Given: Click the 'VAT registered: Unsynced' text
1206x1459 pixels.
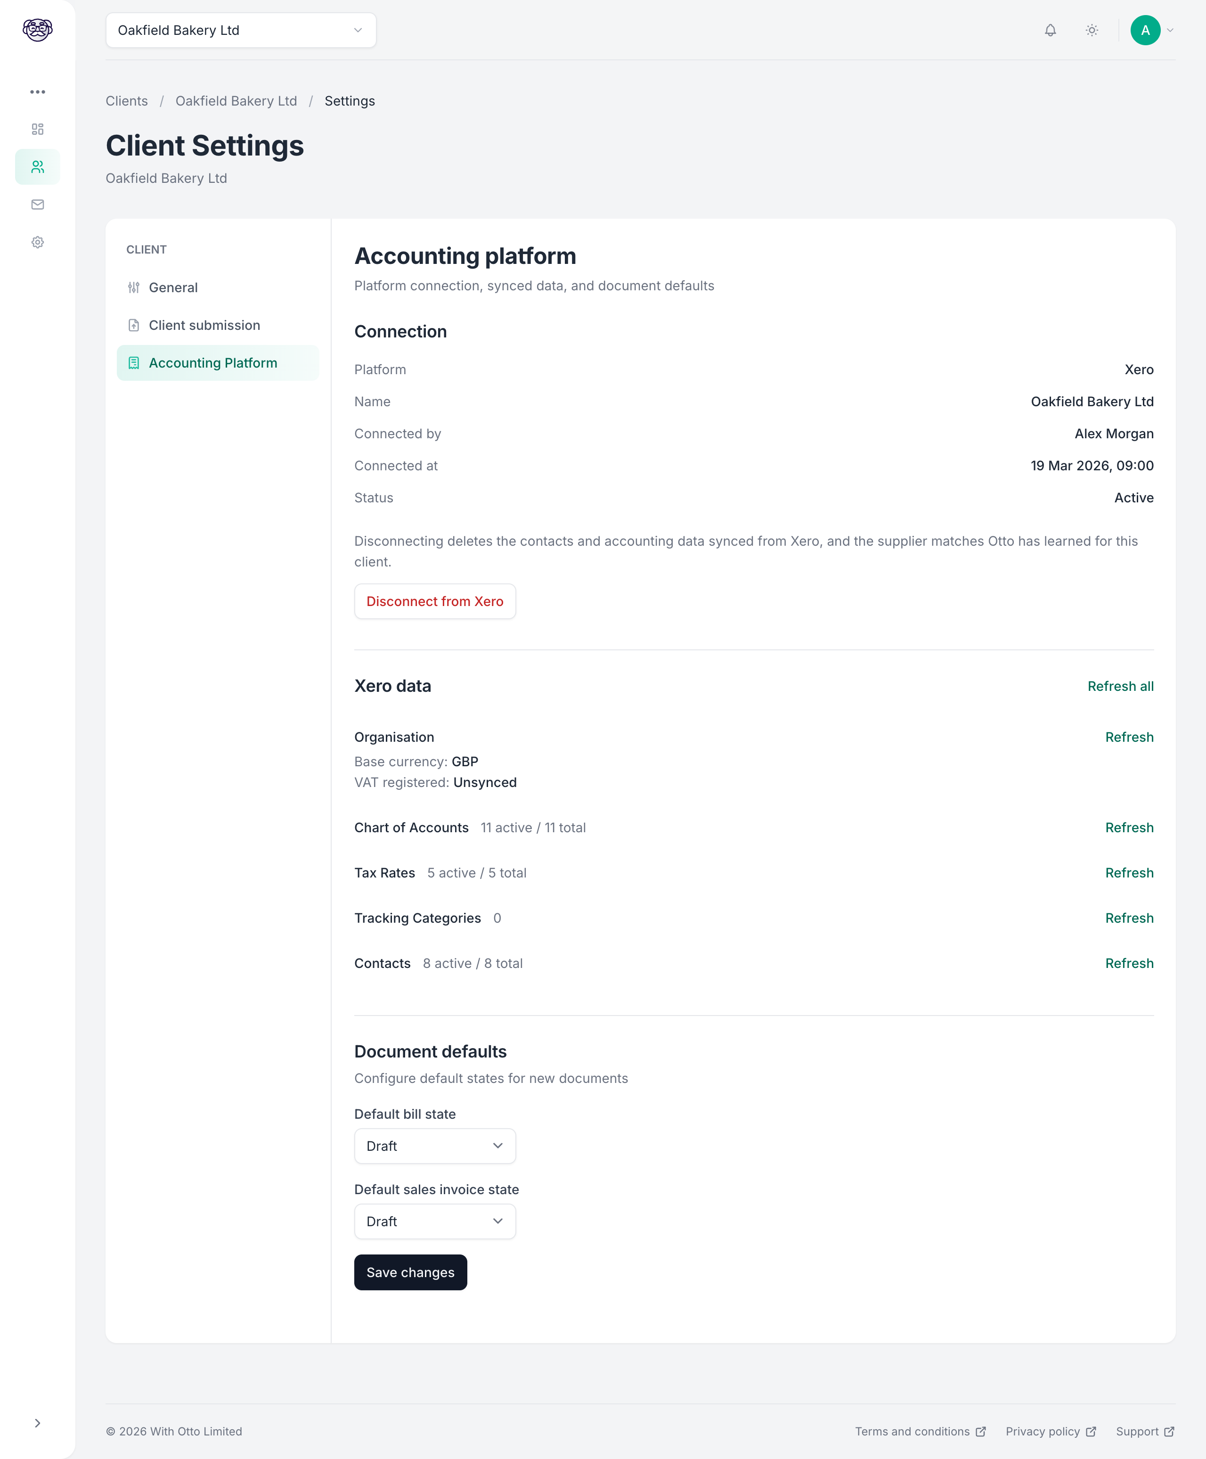Looking at the screenshot, I should pyautogui.click(x=436, y=782).
